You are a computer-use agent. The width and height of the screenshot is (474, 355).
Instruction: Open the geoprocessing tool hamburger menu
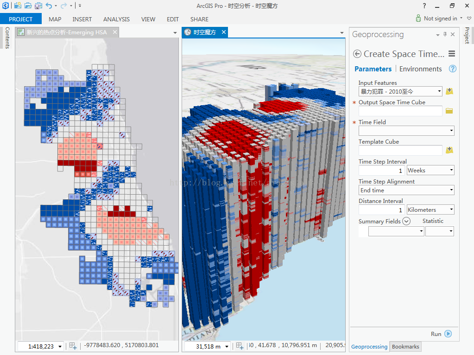coord(452,54)
